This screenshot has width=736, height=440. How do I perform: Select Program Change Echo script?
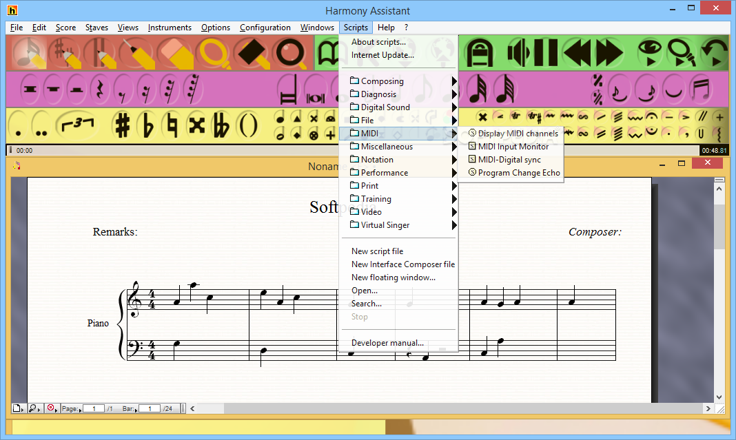[513, 173]
